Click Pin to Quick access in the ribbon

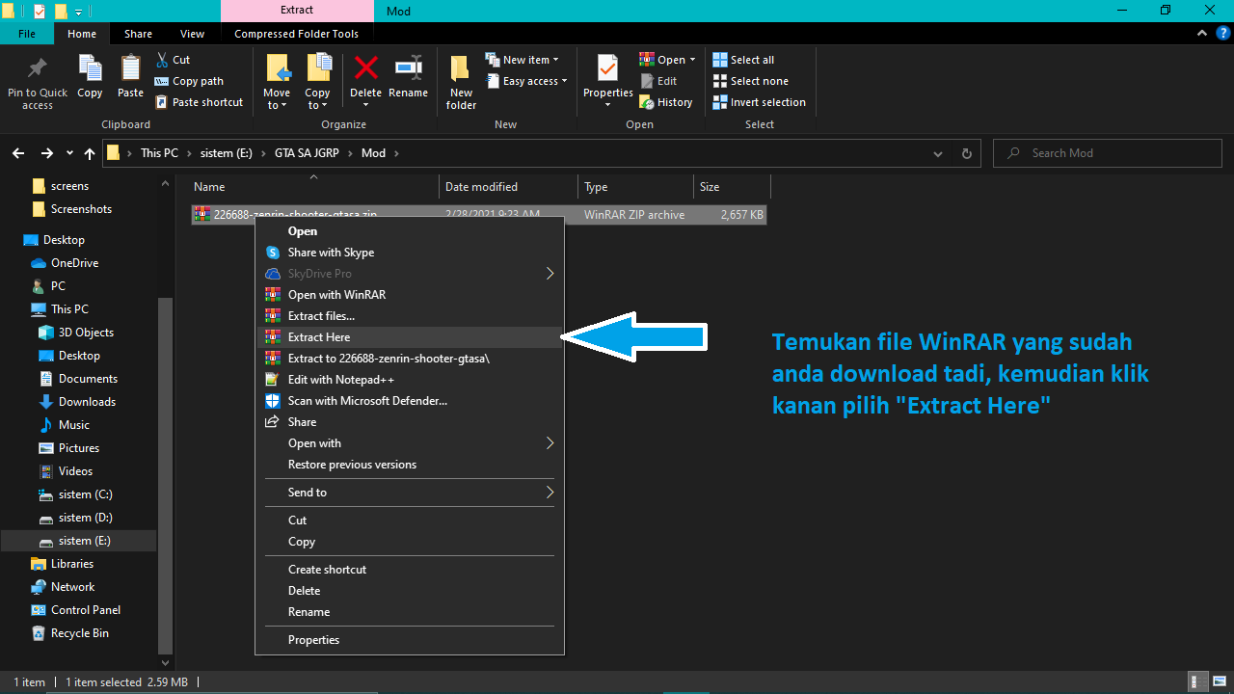coord(38,82)
